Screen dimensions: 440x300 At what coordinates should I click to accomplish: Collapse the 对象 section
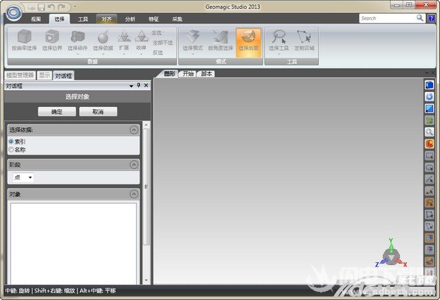(x=134, y=194)
